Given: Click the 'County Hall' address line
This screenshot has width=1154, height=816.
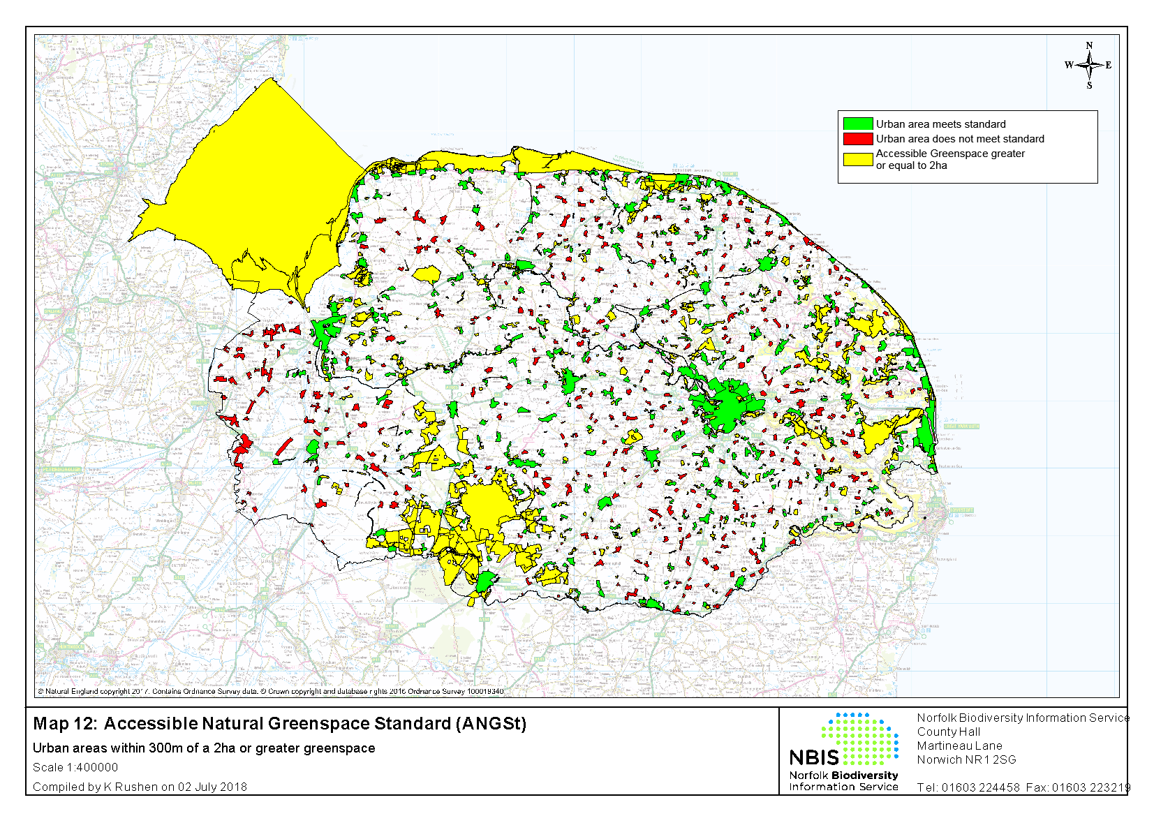Looking at the screenshot, I should (x=948, y=732).
